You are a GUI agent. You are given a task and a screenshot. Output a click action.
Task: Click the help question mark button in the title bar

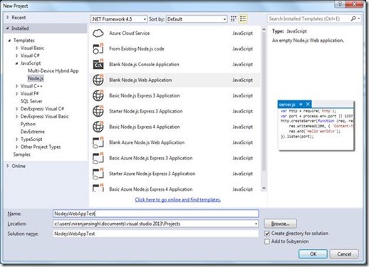coord(341,4)
